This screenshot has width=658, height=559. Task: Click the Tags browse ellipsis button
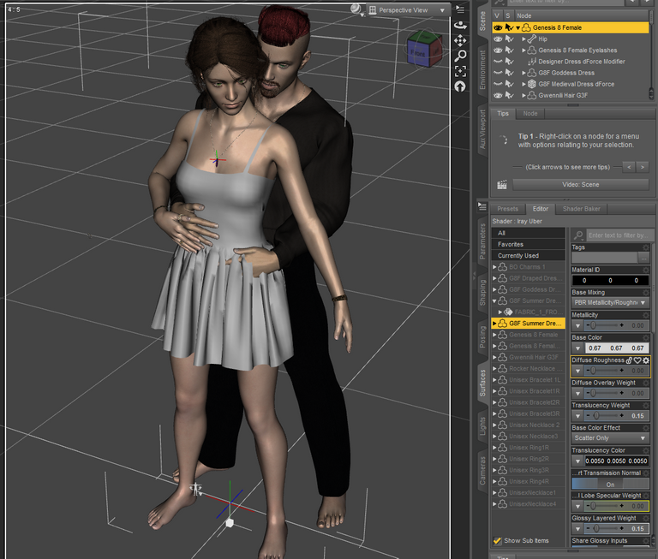click(x=643, y=258)
